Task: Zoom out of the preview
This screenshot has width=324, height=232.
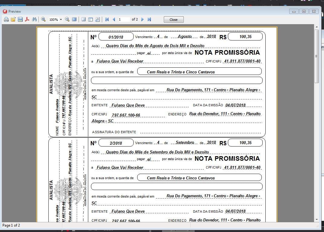Action: [x=67, y=19]
